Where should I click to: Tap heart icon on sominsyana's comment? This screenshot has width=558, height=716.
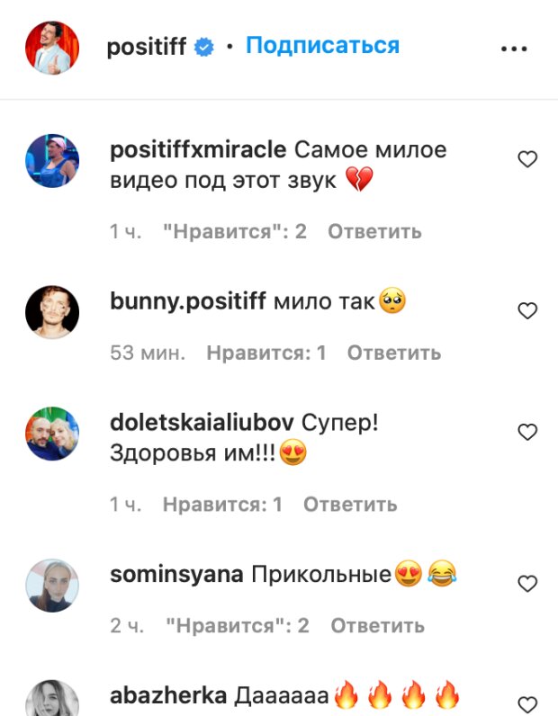(527, 584)
